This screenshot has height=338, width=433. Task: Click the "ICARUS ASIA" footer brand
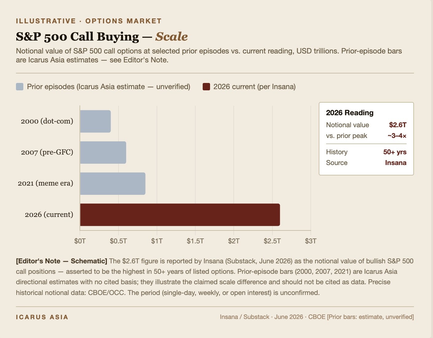(x=42, y=317)
